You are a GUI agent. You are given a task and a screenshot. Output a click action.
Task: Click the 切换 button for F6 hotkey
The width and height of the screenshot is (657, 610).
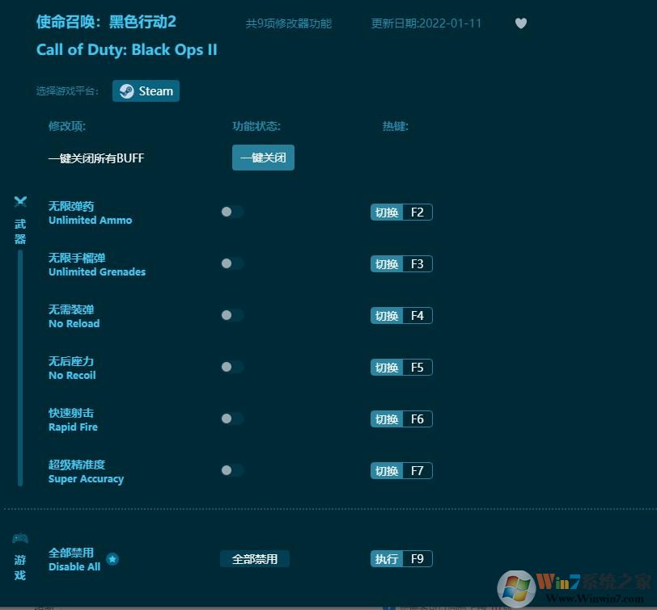click(386, 419)
